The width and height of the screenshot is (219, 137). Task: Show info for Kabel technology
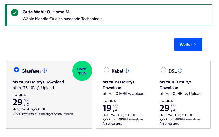point(127,71)
